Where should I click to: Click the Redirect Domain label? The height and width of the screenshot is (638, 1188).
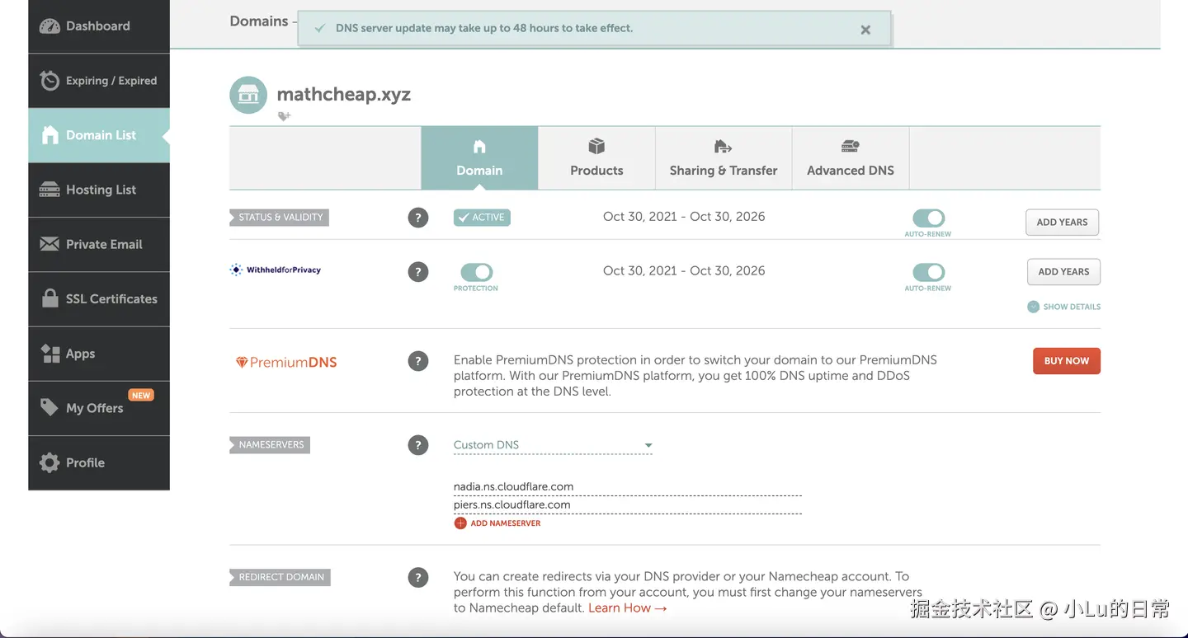coord(280,577)
